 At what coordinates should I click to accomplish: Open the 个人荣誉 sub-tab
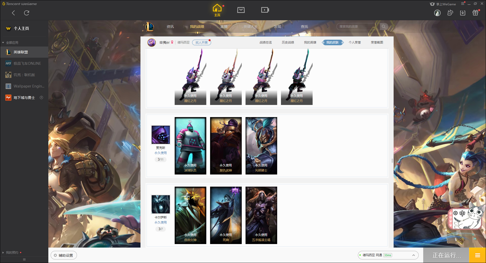tap(355, 42)
